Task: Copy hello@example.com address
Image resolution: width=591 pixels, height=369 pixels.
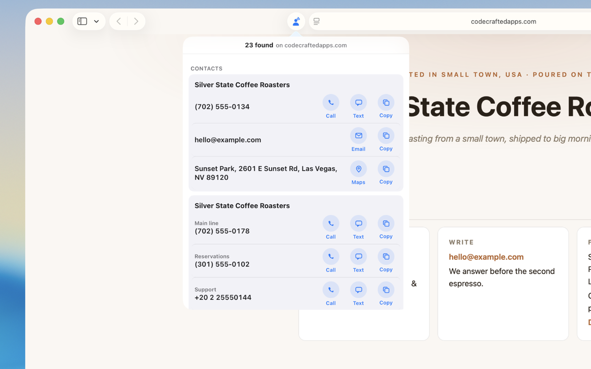Action: point(386,140)
